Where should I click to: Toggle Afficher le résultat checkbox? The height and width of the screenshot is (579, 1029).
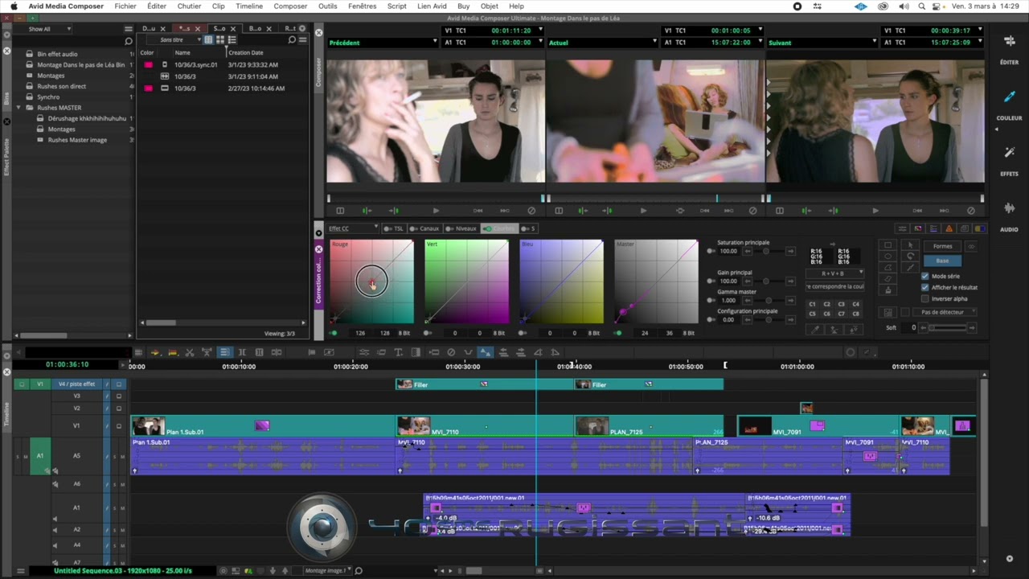[x=925, y=287]
